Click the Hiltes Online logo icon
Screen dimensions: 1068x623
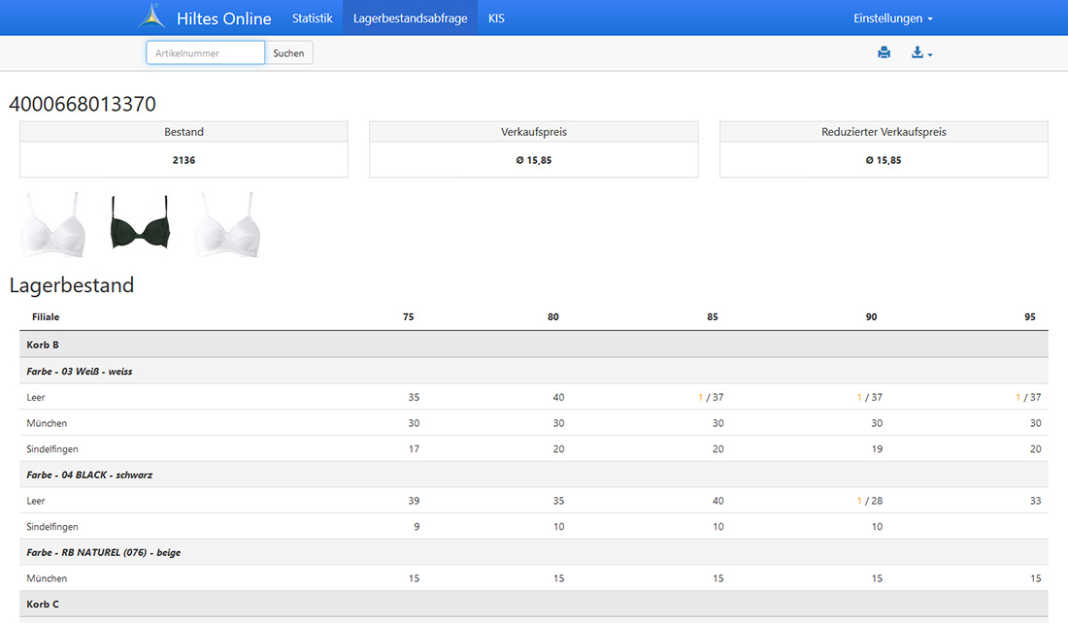[151, 17]
